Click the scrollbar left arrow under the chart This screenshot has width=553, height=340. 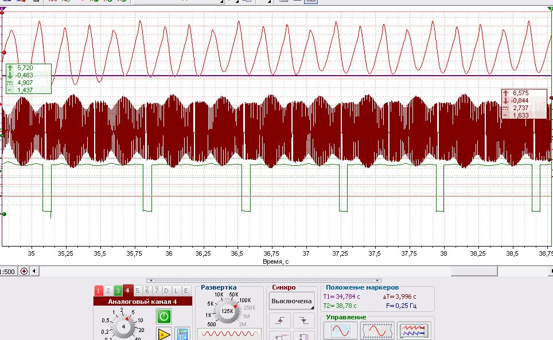coord(34,271)
